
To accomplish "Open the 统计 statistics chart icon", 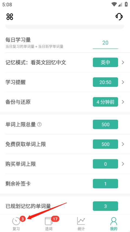I will click(x=81, y=221).
